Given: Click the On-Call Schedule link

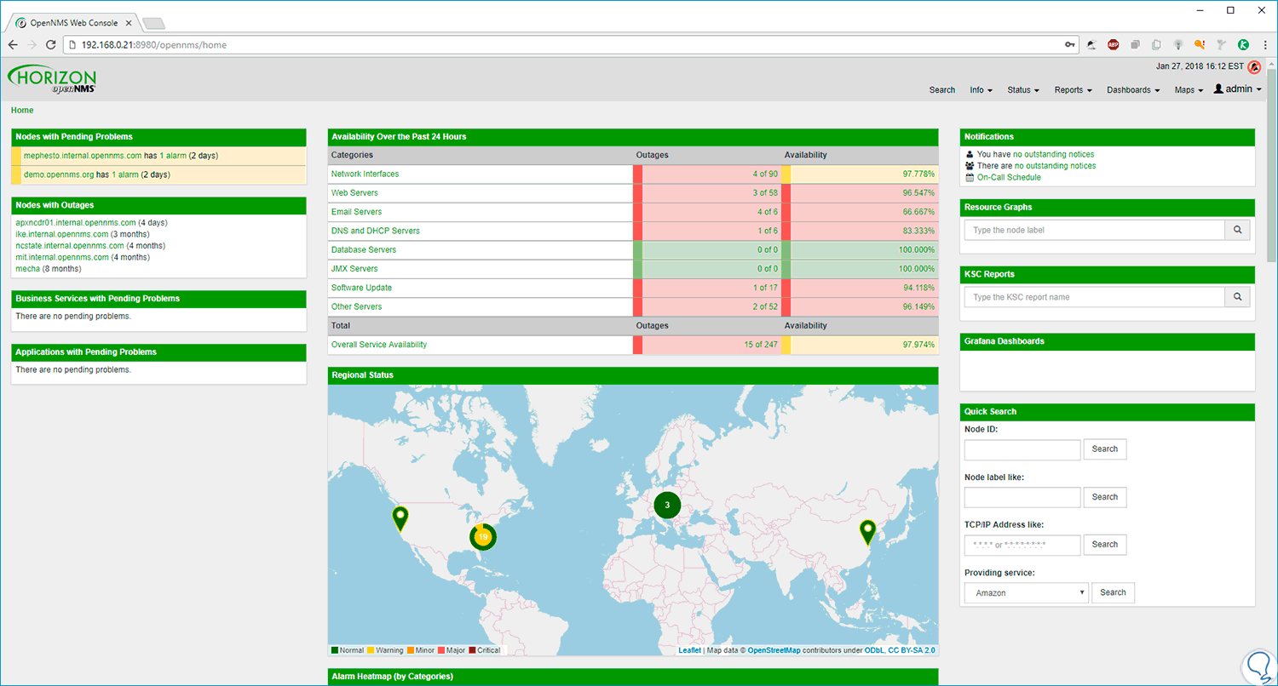Looking at the screenshot, I should pos(1009,177).
